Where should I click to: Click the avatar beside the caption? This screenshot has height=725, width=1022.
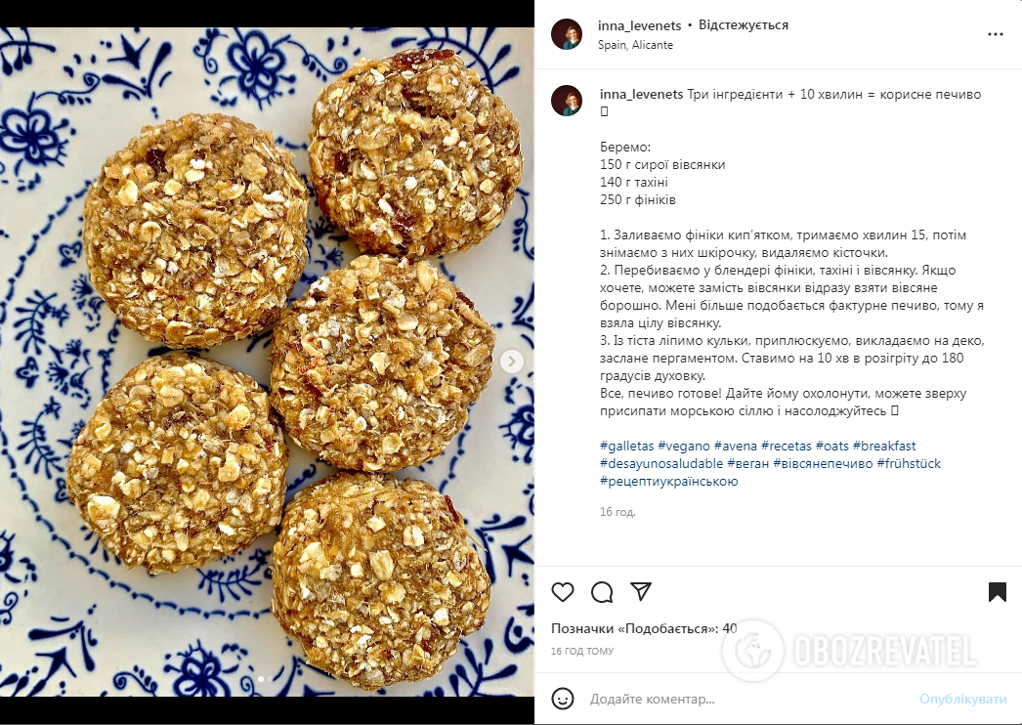click(567, 101)
